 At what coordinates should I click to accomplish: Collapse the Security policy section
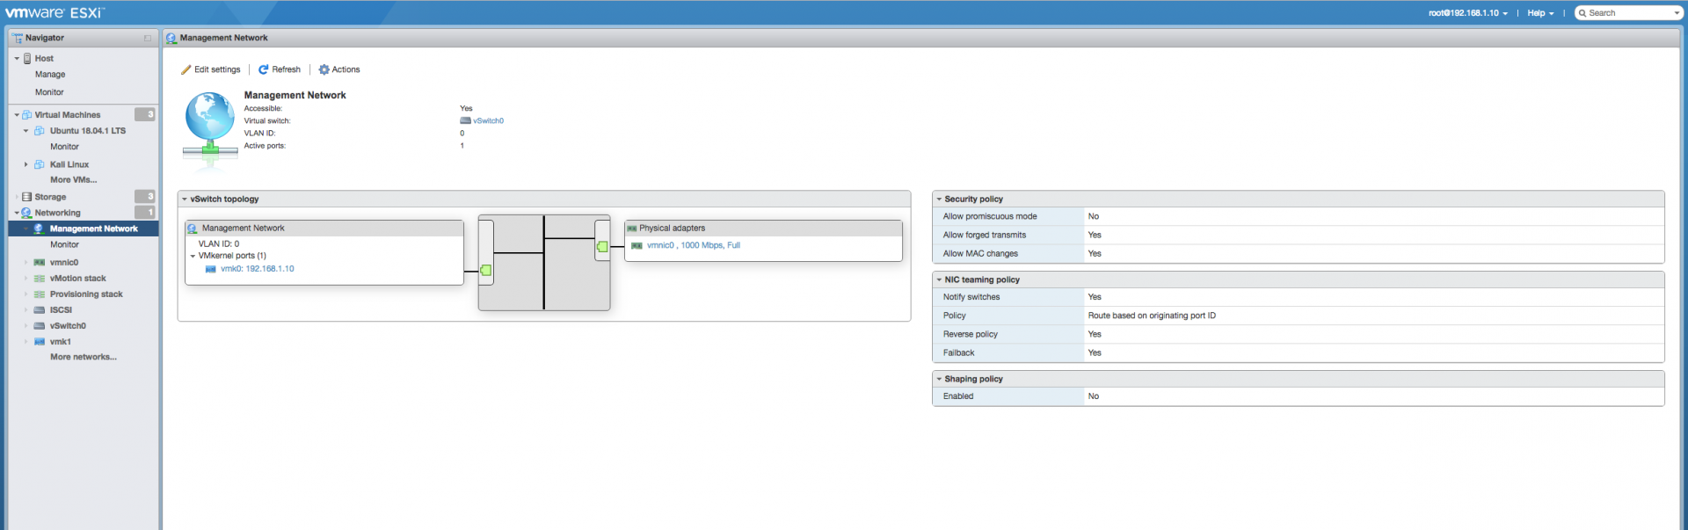(x=939, y=200)
